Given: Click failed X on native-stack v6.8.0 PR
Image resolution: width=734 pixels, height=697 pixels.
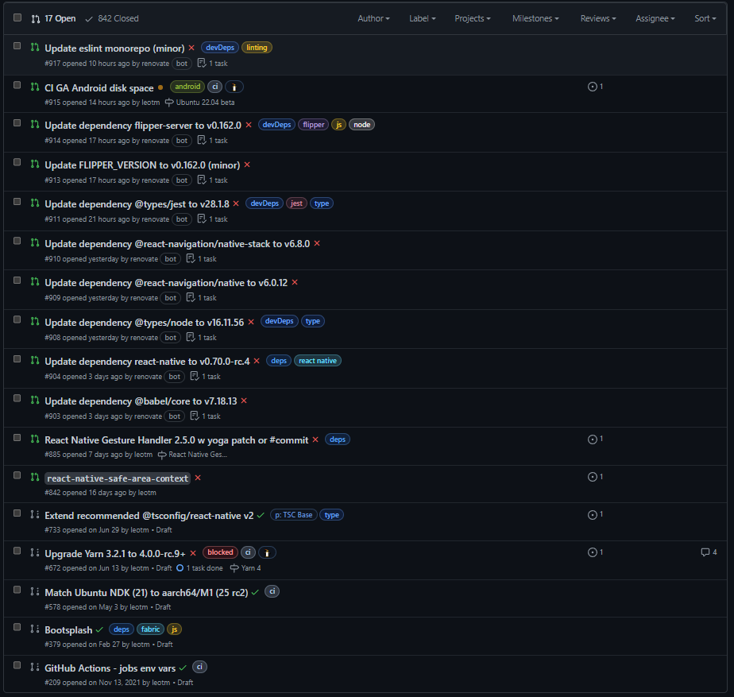Looking at the screenshot, I should click(317, 243).
